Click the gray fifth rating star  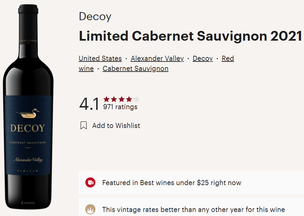(136, 99)
